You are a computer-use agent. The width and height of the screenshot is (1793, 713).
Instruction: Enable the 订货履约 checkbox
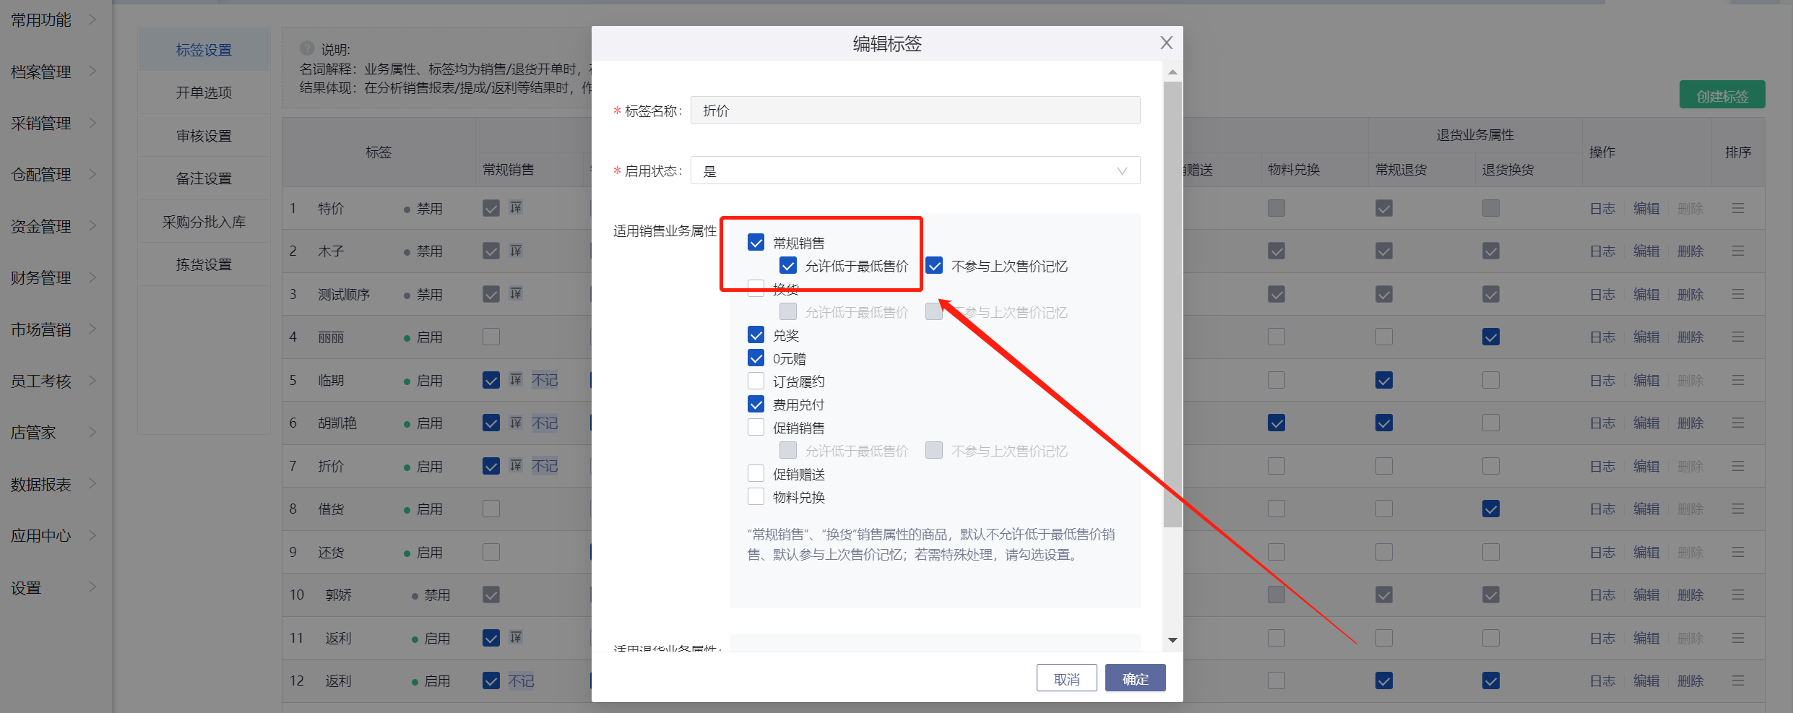756,381
